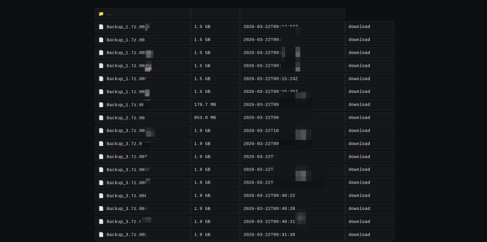Click file icon in 09:40:22 row
Screen dimensions: 487x242
pyautogui.click(x=101, y=195)
